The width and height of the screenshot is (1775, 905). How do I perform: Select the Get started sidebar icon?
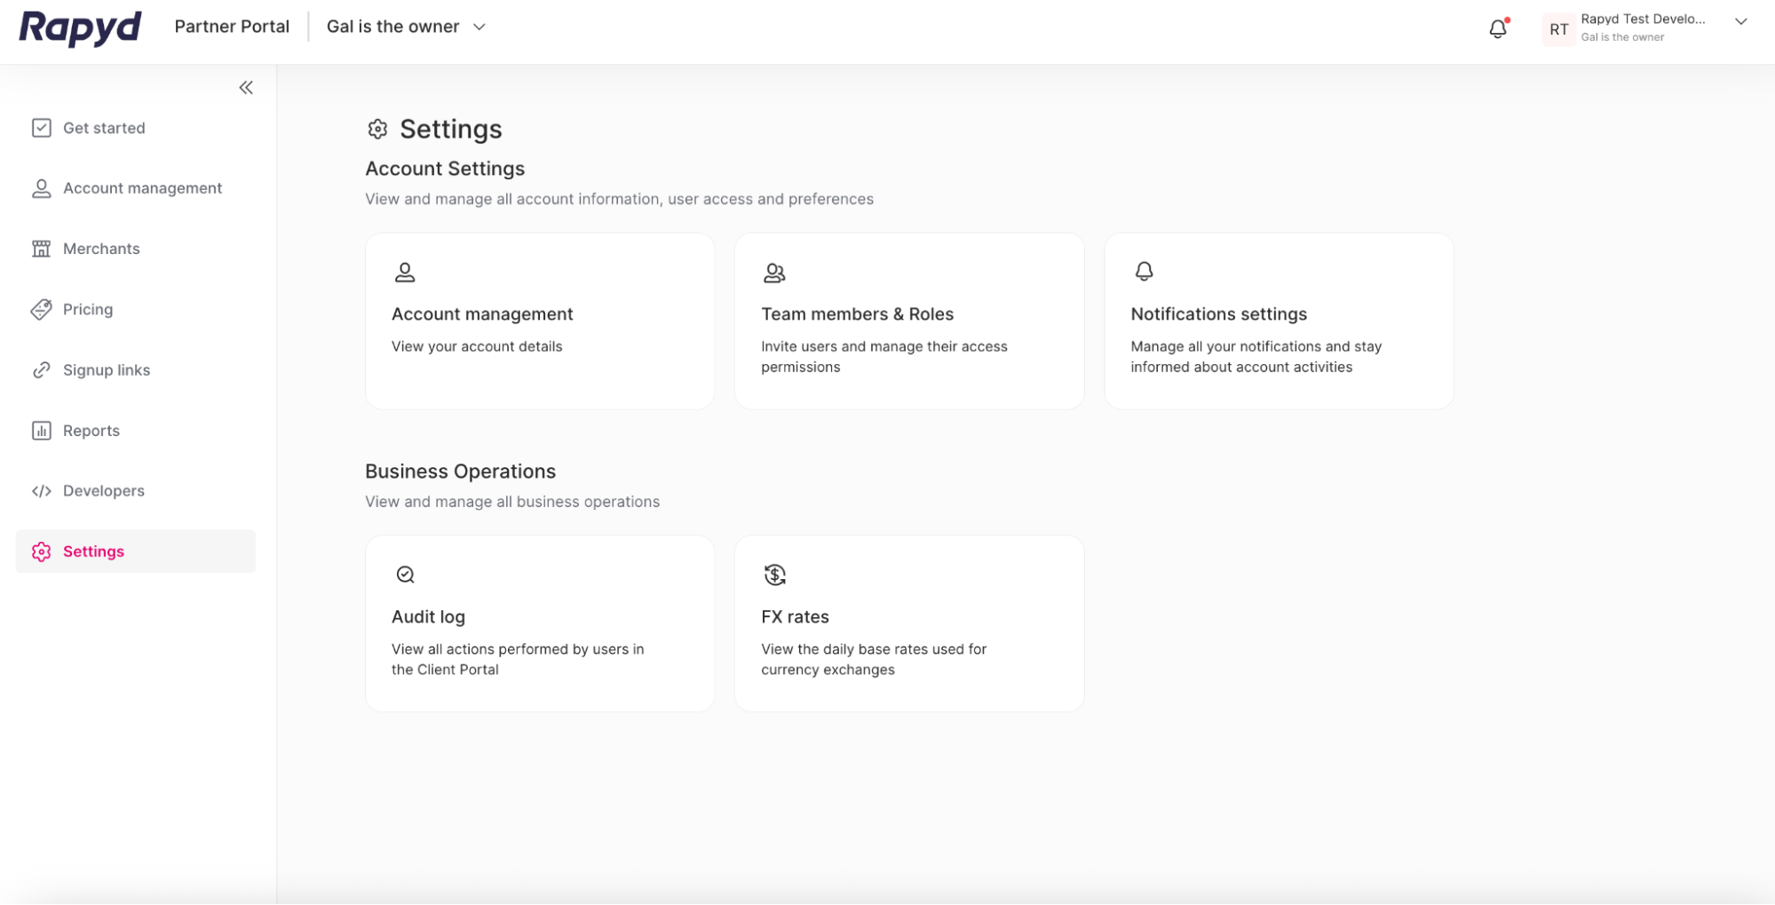[x=41, y=127]
